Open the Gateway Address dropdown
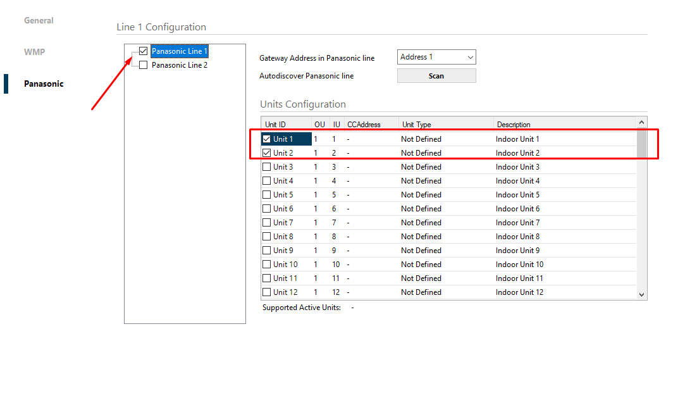 tap(436, 57)
